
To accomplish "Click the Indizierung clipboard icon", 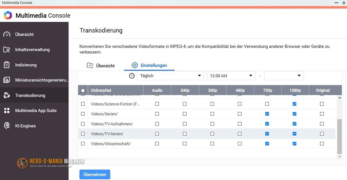I will [x=7, y=65].
